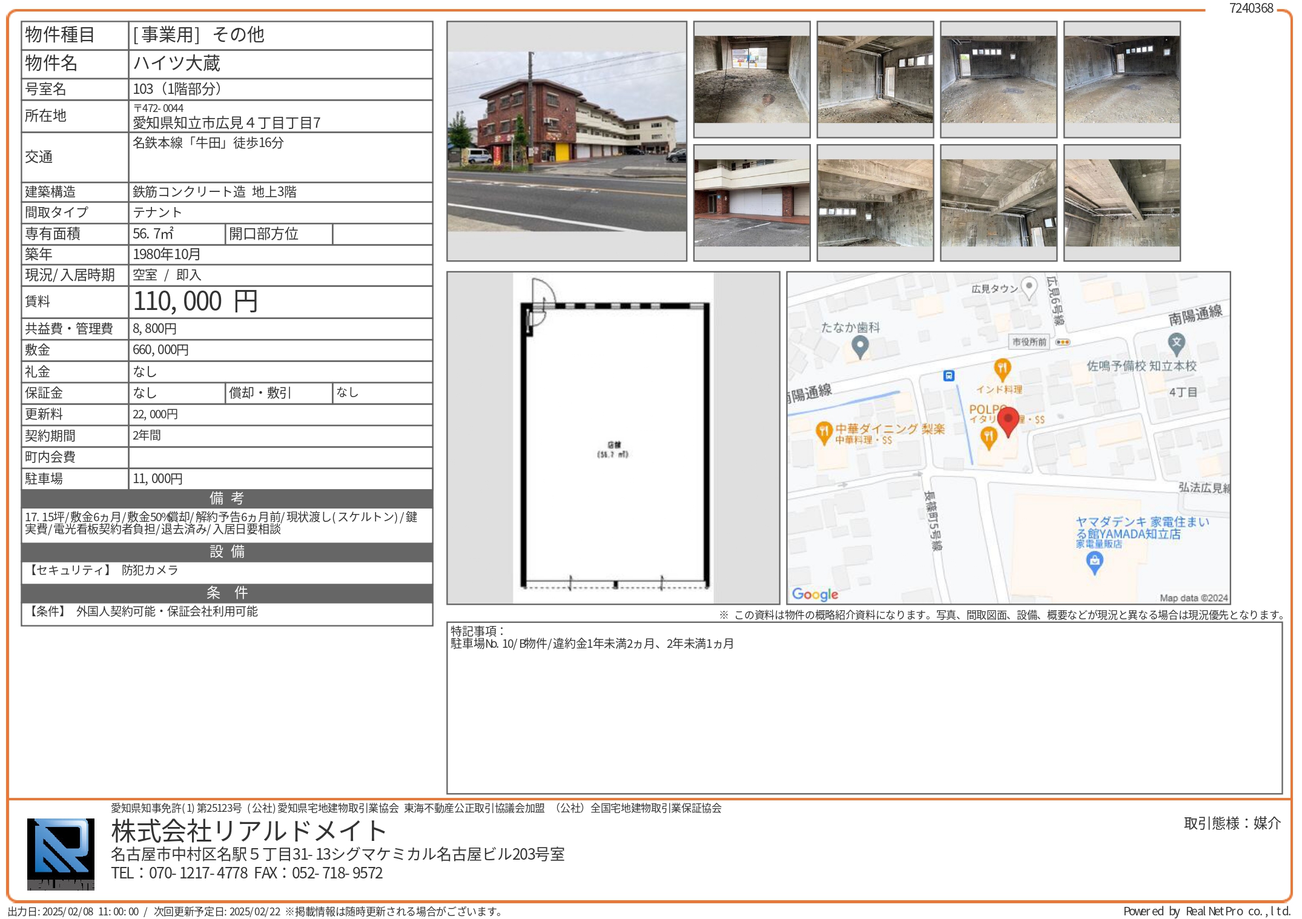1302x919 pixels.
Task: Click the contract period 2年間
Action: [x=147, y=435]
